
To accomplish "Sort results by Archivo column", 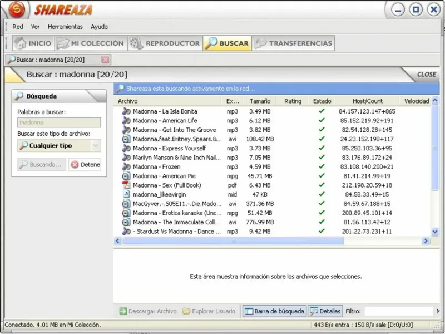I will 167,101.
